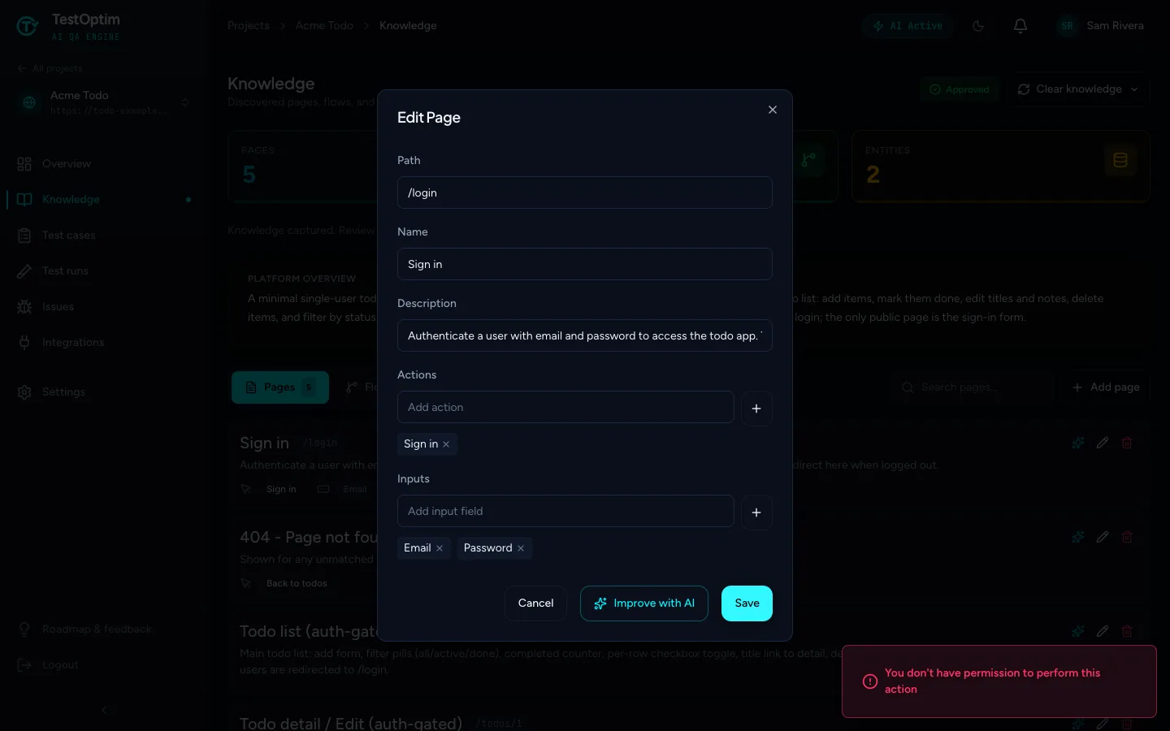
Task: Cancel the page edit
Action: click(x=535, y=603)
